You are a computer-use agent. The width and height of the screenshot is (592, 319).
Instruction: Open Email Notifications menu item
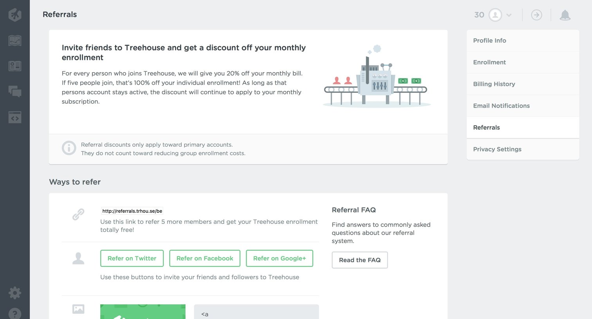pos(523,106)
